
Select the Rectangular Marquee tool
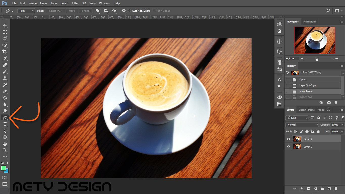coord(5,32)
